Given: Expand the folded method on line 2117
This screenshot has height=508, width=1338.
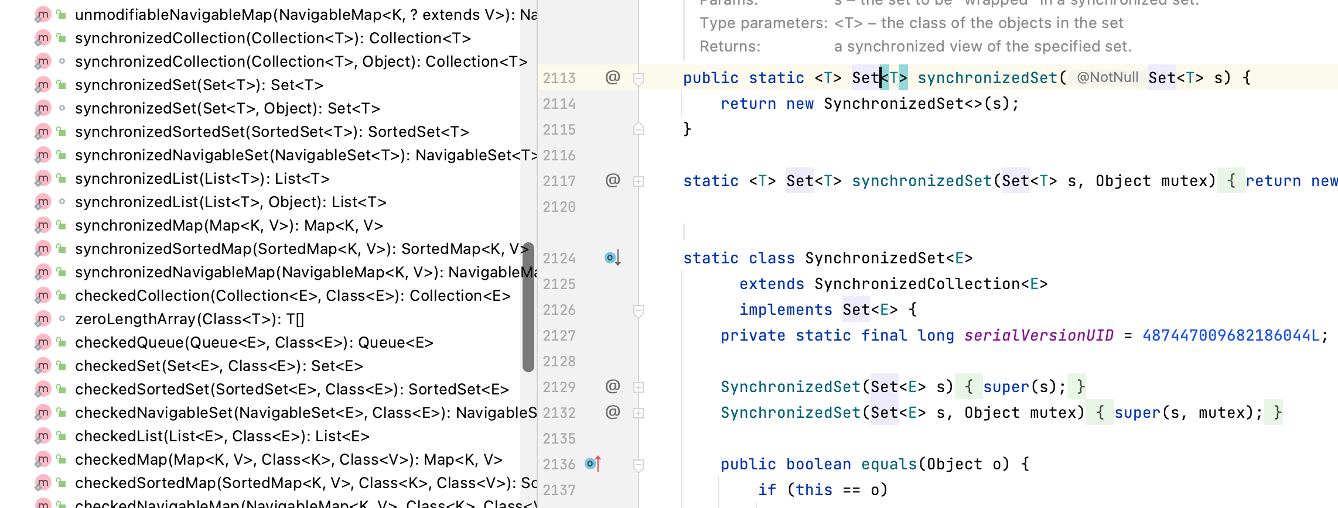Looking at the screenshot, I should tap(639, 181).
